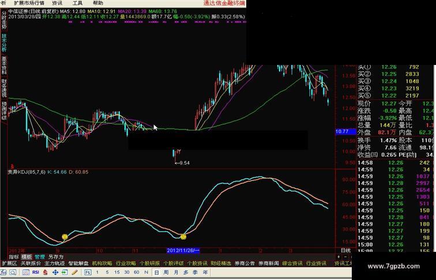Open the indicator chart icon left of RSI
Viewport: 436px width, 280px height.
click(26, 272)
